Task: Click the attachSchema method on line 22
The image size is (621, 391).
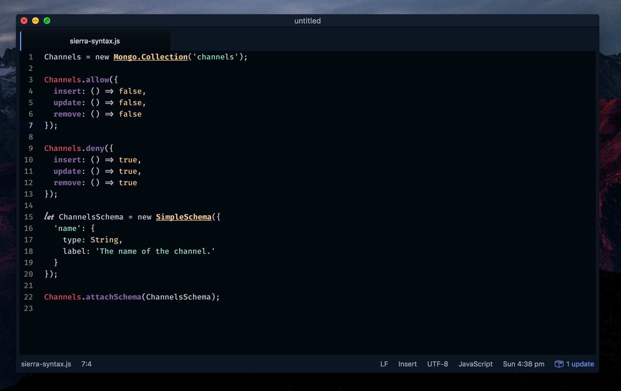Action: [x=114, y=297]
